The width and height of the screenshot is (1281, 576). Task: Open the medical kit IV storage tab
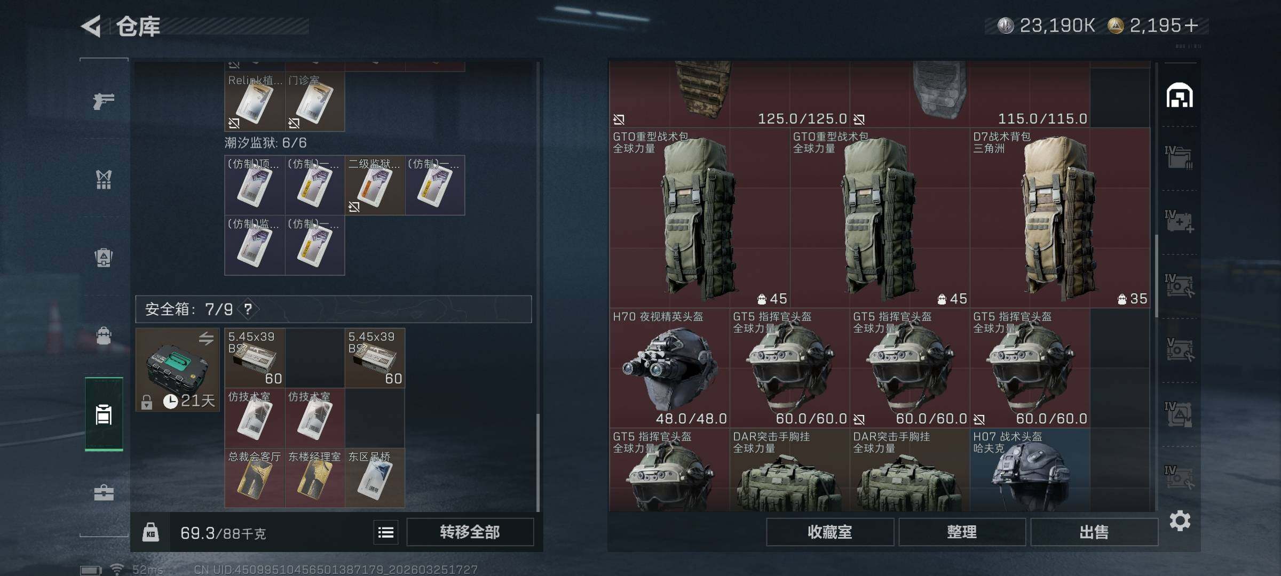1179,221
